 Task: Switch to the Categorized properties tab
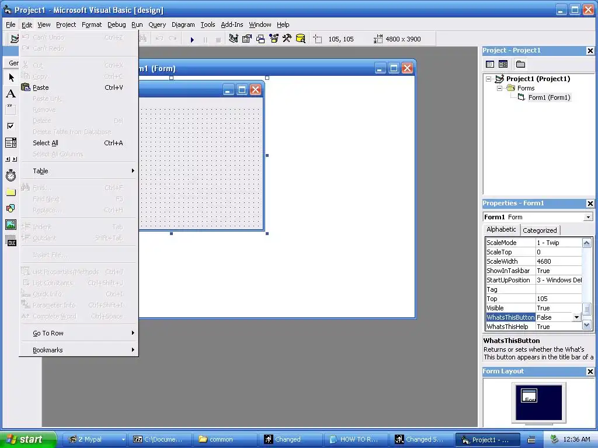coord(540,230)
